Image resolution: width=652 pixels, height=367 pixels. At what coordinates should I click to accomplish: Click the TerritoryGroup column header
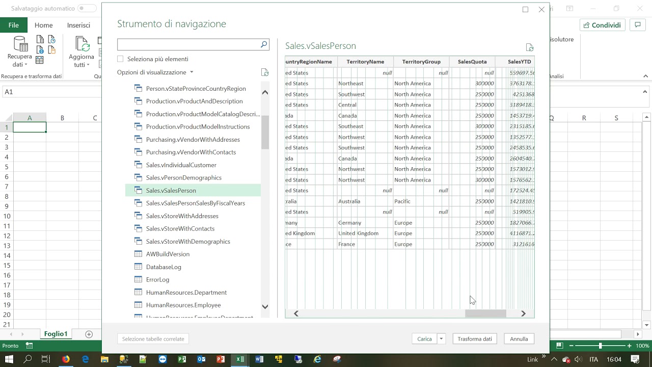[x=421, y=62]
